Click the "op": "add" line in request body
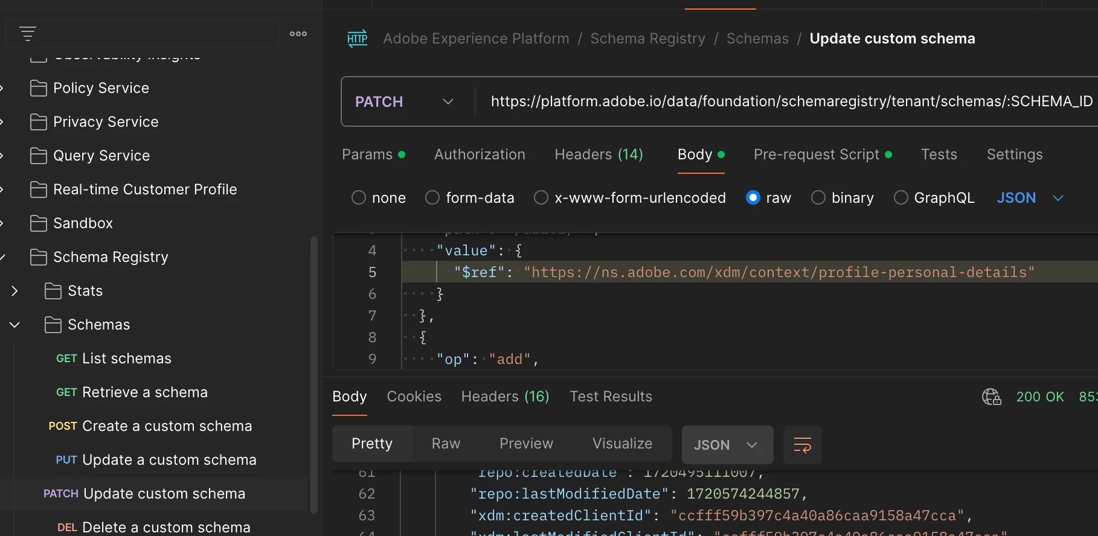Screen dimensions: 1098x536 [487, 359]
